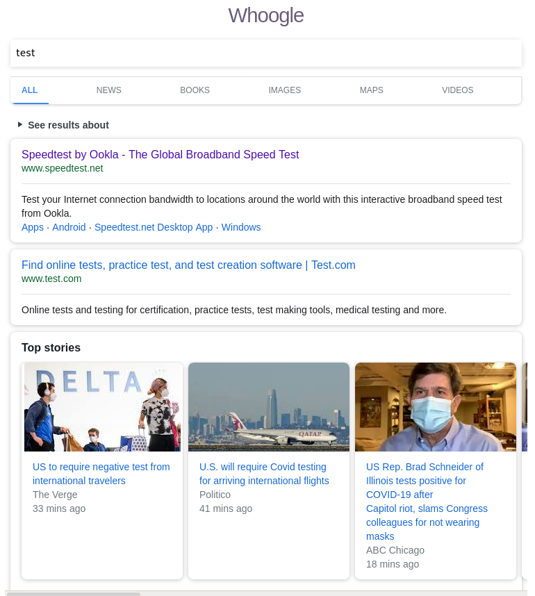Switch to the NEWS tab
This screenshot has height=596, width=535.
point(109,90)
